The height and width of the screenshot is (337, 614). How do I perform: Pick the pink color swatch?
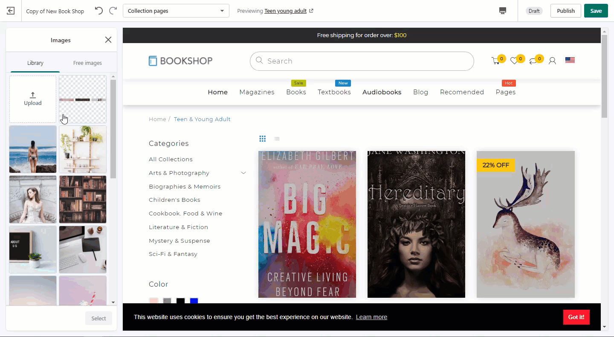point(154,301)
